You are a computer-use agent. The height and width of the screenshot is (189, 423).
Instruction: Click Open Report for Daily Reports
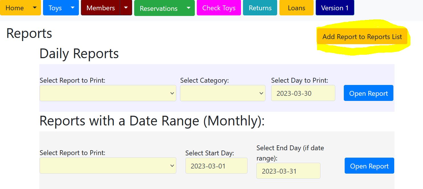(x=368, y=93)
